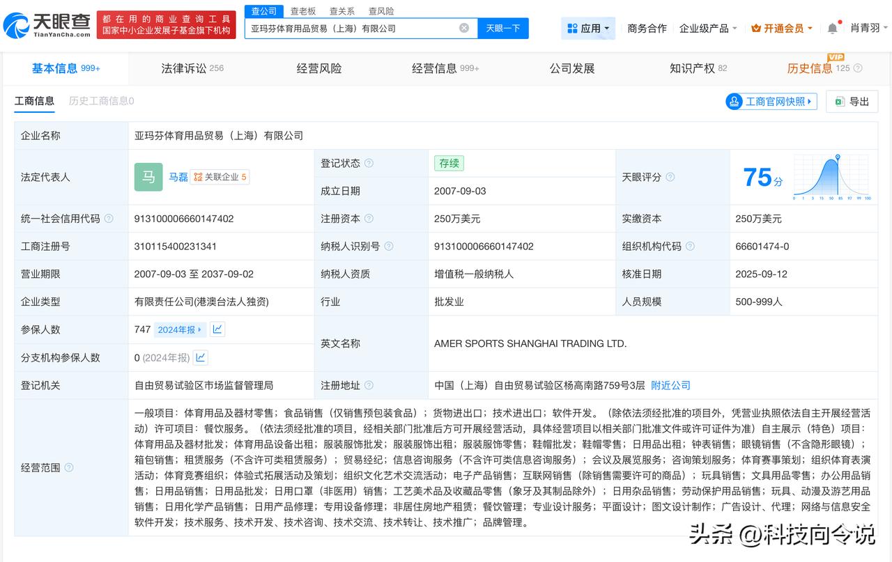Click the 存续 registration status tag
Screen dimensions: 892x562
point(449,163)
